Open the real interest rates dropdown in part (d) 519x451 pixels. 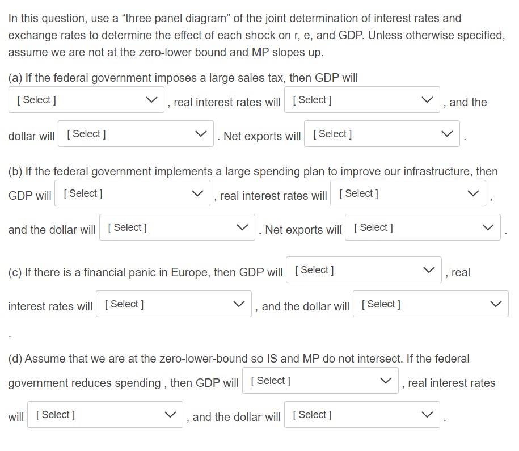click(104, 414)
